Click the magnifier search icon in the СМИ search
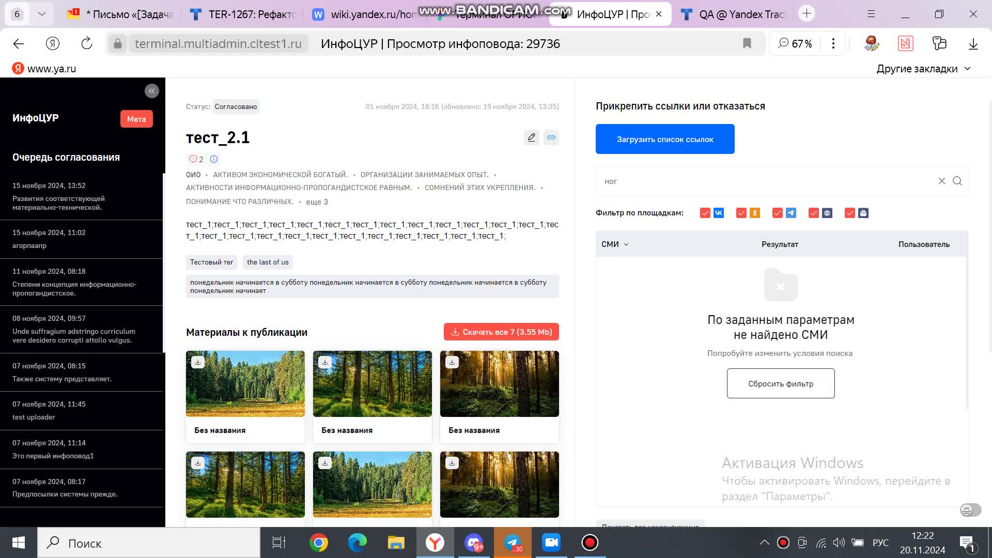This screenshot has width=992, height=558. (957, 181)
